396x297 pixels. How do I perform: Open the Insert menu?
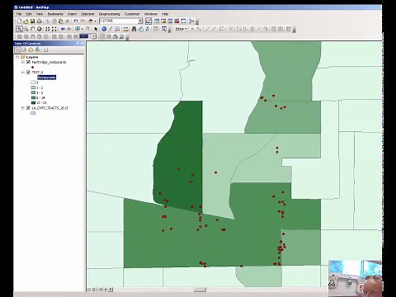[72, 14]
